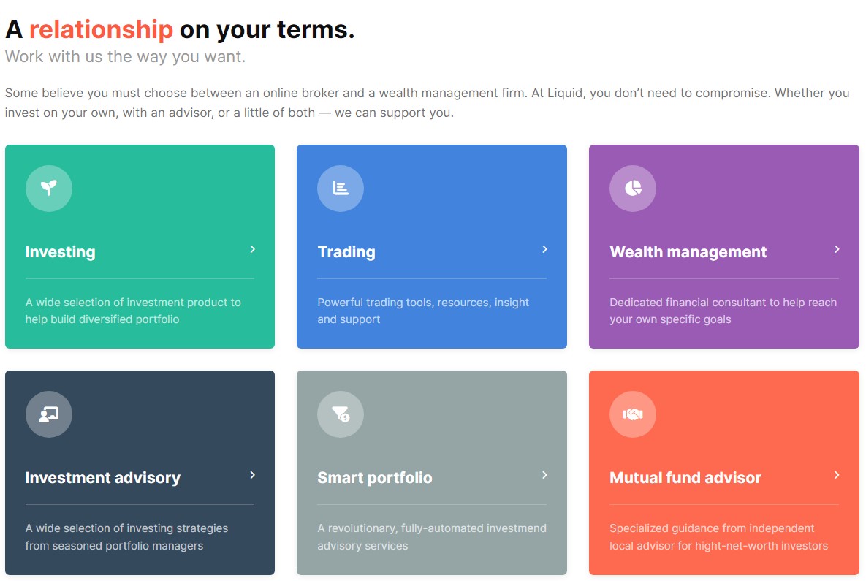
Task: Open the Investment advisory heading link
Action: [103, 478]
